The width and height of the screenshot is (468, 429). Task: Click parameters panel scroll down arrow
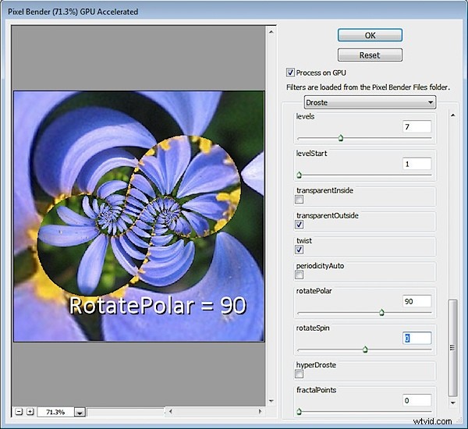pyautogui.click(x=452, y=402)
